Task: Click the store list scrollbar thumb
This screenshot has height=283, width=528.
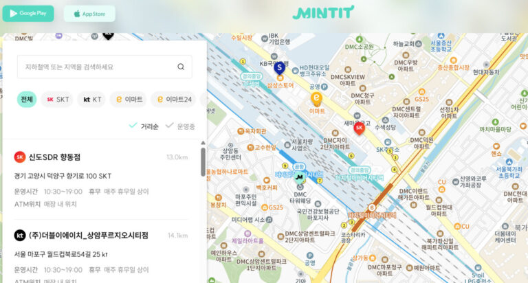Action: click(203, 162)
